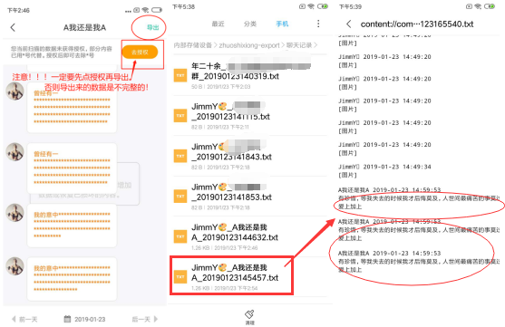Open zhuoshixiong-export in breadcrumb
The image size is (505, 327).
click(249, 45)
